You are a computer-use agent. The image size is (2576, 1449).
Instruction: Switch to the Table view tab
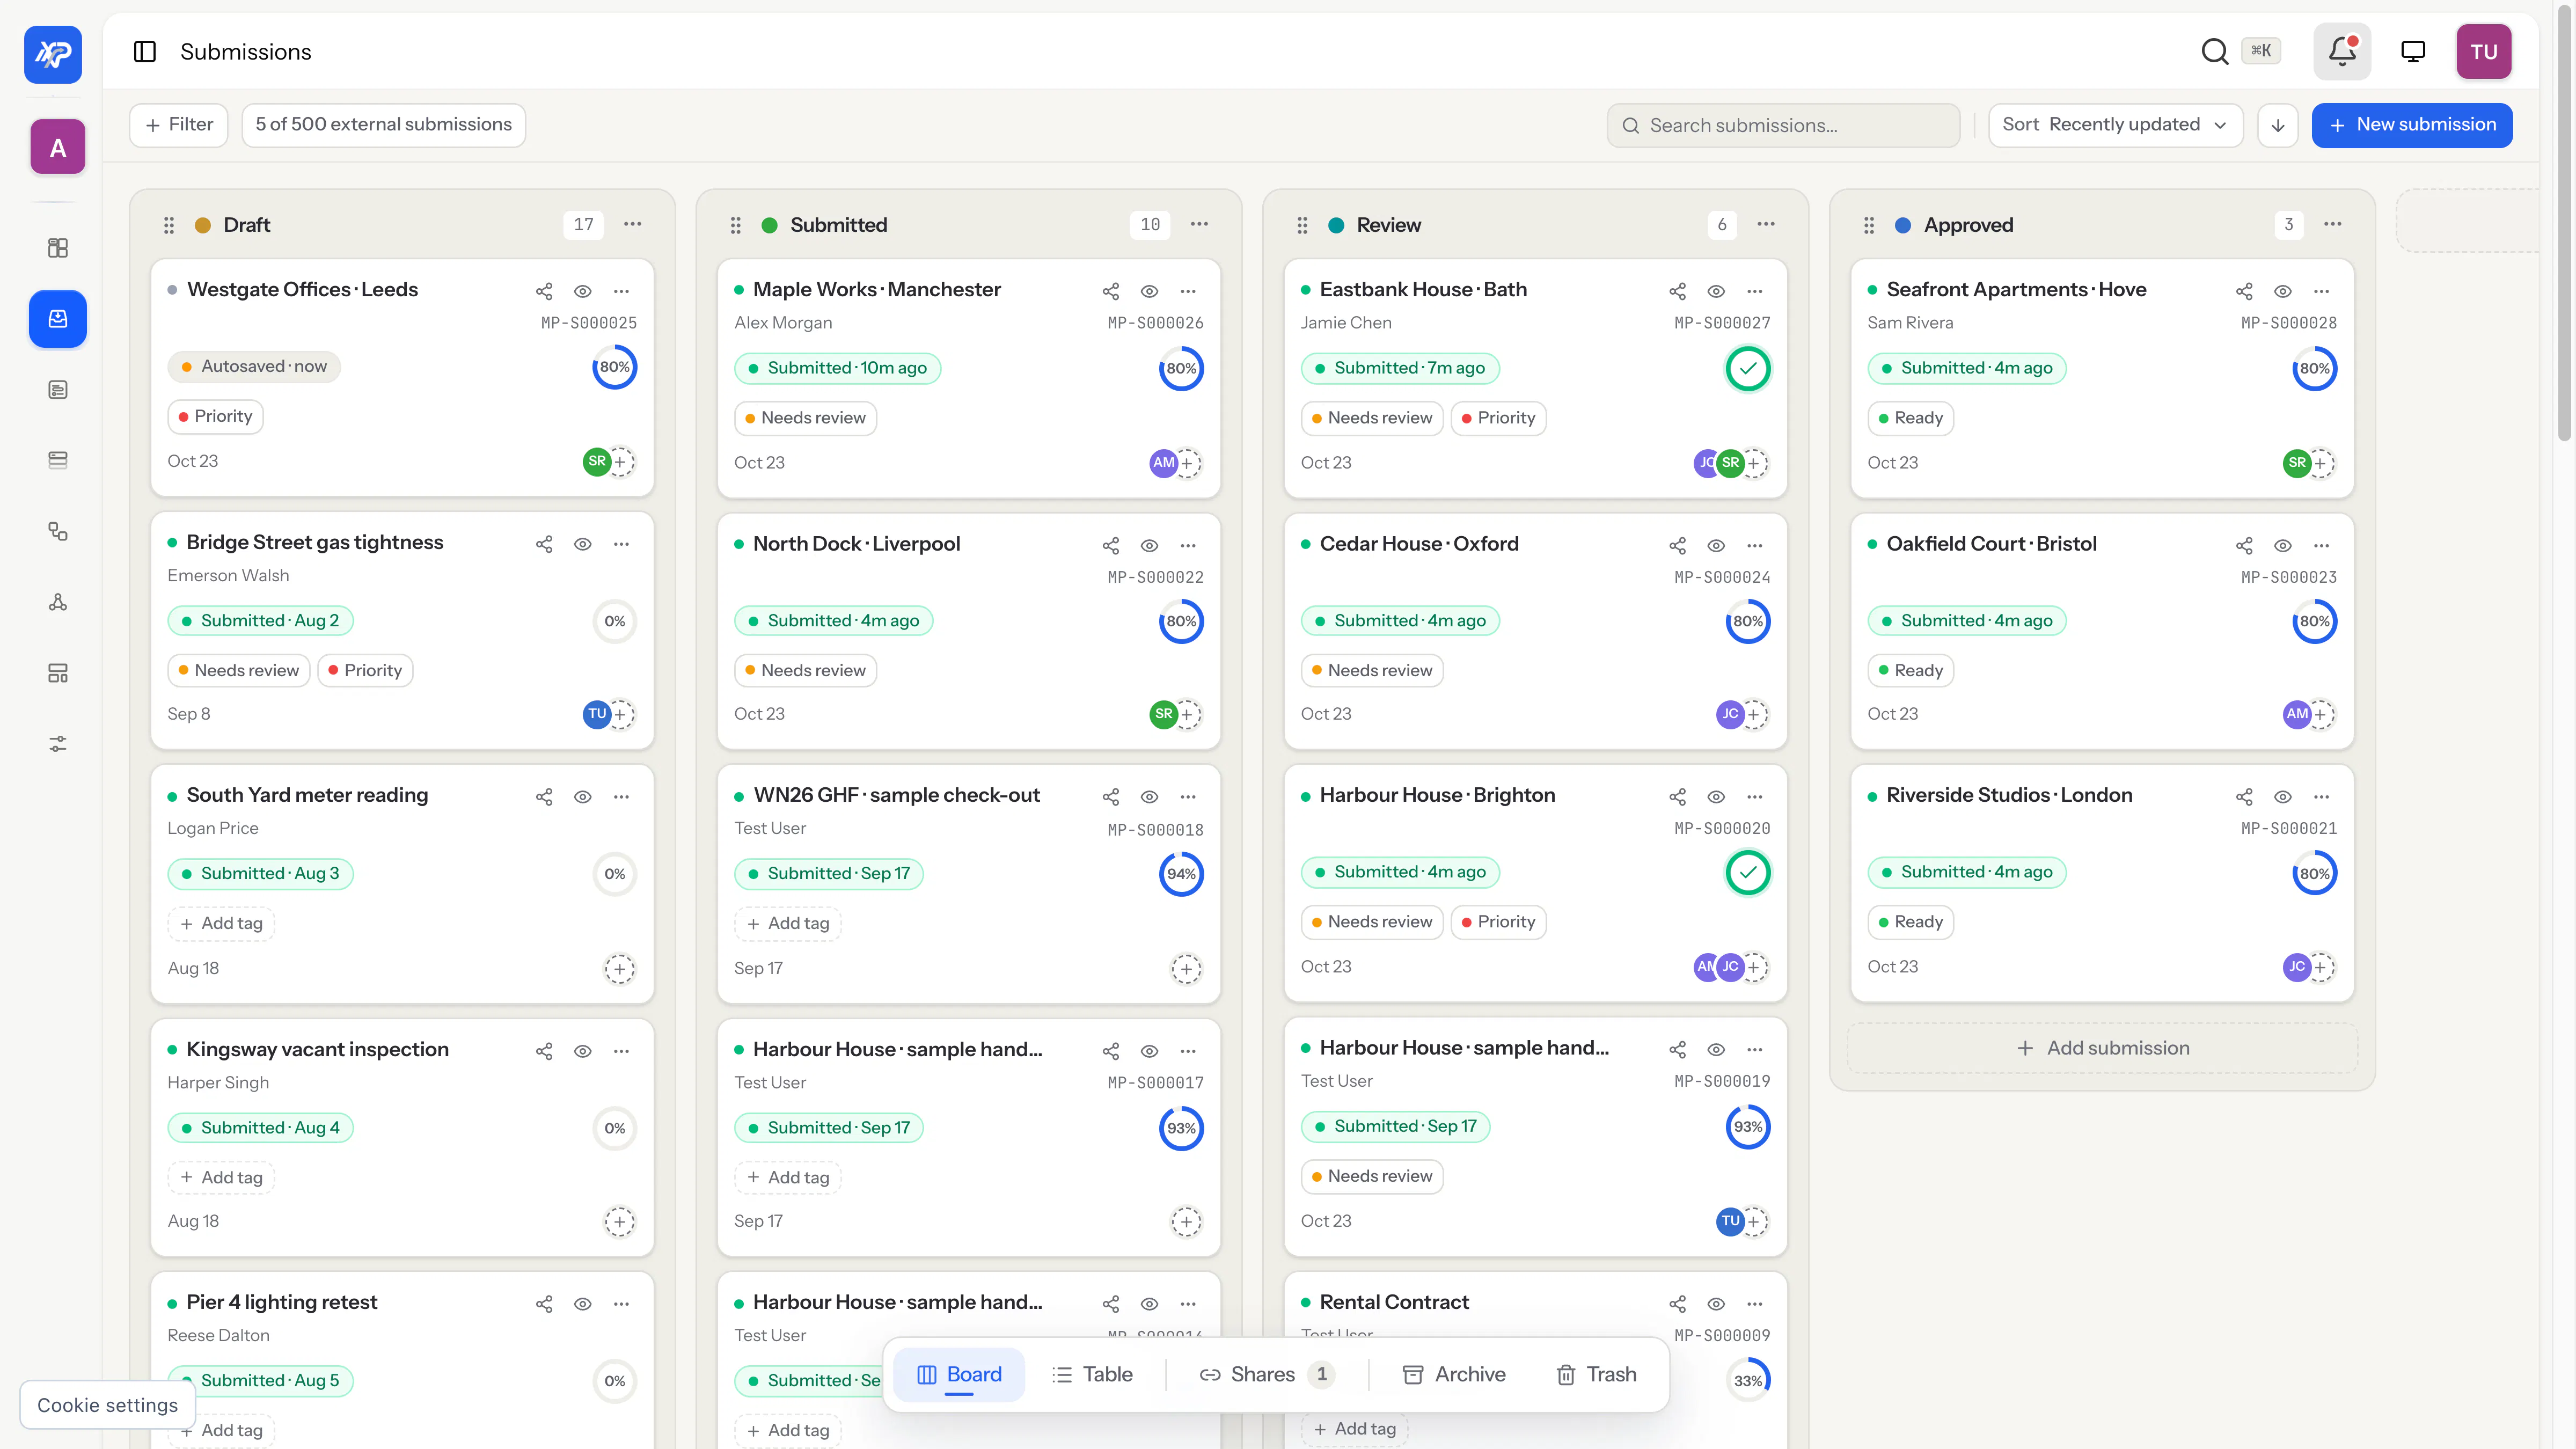click(x=1093, y=1375)
